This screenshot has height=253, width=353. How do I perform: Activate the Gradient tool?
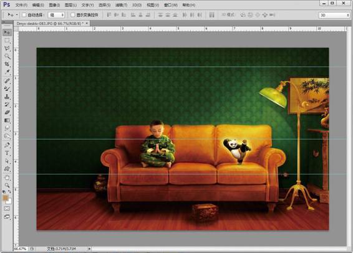click(7, 120)
